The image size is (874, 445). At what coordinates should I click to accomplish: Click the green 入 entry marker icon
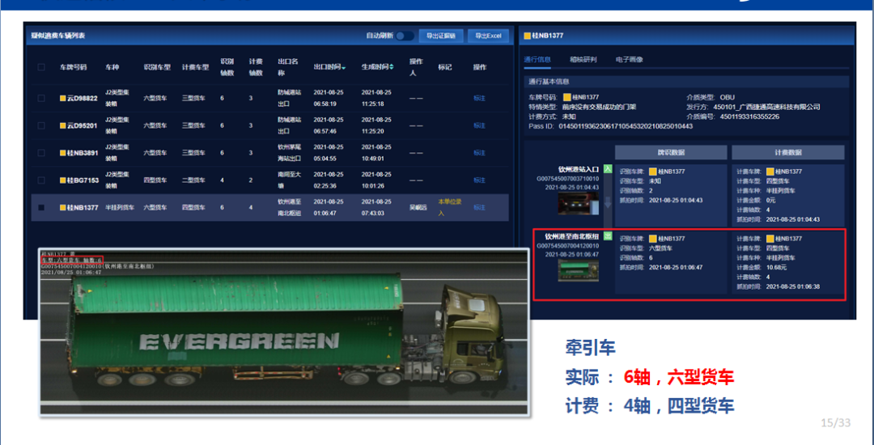[607, 167]
